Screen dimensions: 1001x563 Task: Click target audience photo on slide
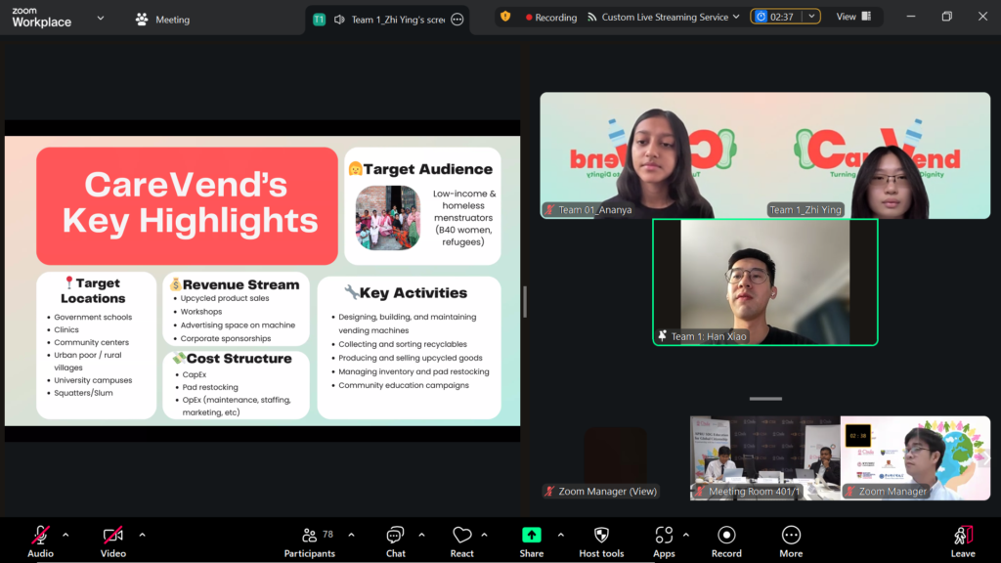[388, 218]
